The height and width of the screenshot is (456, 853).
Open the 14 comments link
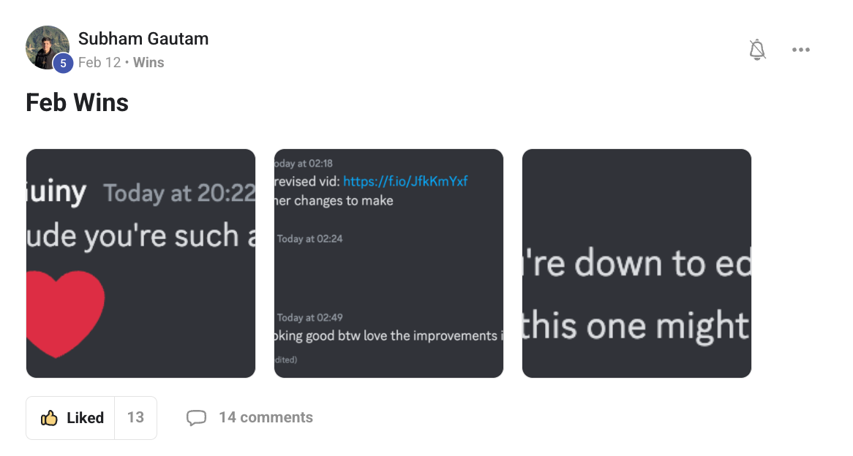coord(266,417)
